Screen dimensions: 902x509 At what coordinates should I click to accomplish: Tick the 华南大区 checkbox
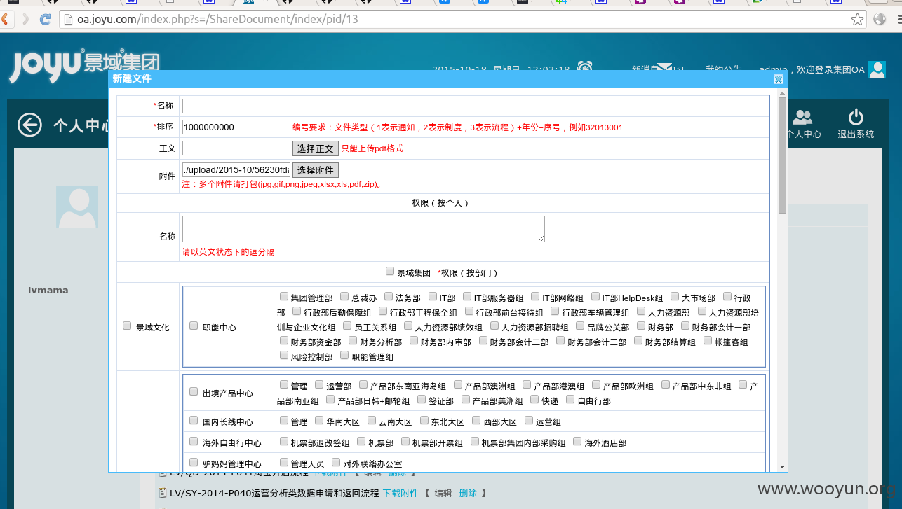pyautogui.click(x=319, y=420)
